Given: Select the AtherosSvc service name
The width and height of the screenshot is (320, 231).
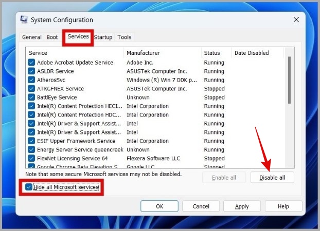Looking at the screenshot, I should coord(51,80).
